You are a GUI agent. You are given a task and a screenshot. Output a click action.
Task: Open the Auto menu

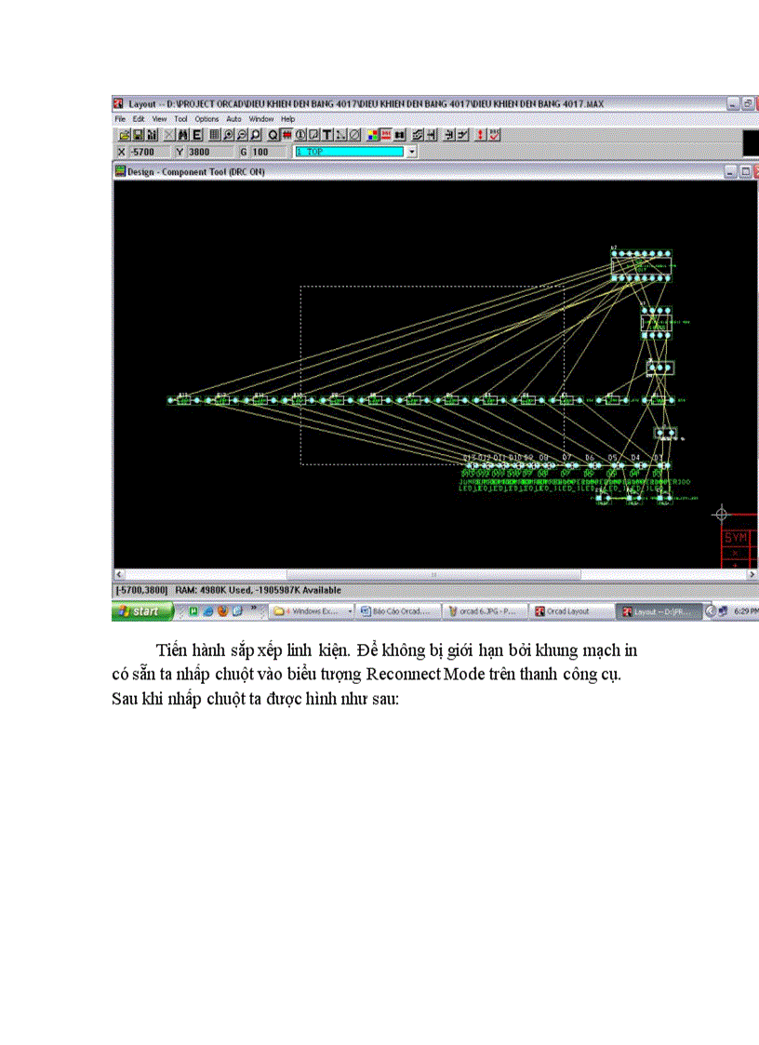(233, 119)
